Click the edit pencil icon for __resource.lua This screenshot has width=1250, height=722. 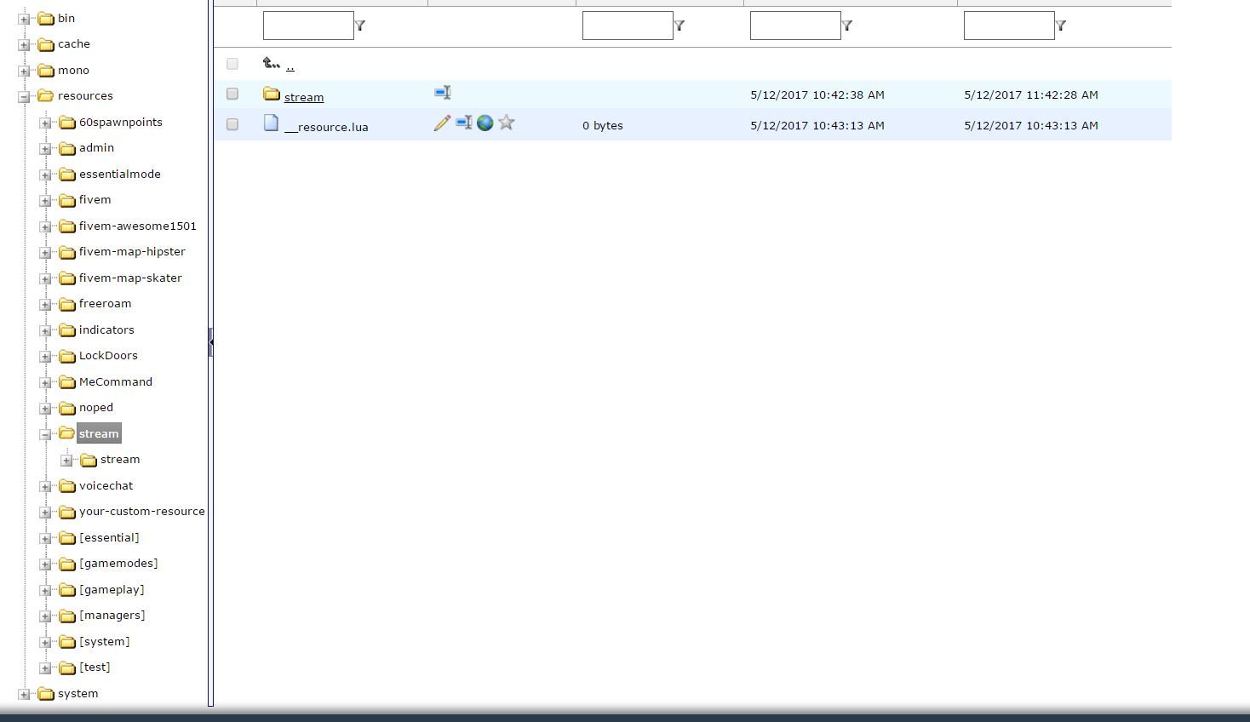(x=442, y=123)
